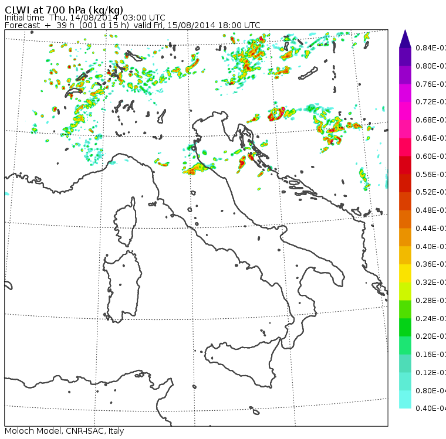Click the 0.80E-04 legend label
The width and height of the screenshot is (446, 439).
pyautogui.click(x=431, y=391)
